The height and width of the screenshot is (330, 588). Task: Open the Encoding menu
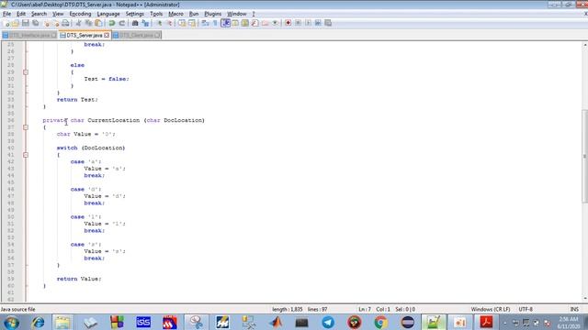pyautogui.click(x=80, y=14)
